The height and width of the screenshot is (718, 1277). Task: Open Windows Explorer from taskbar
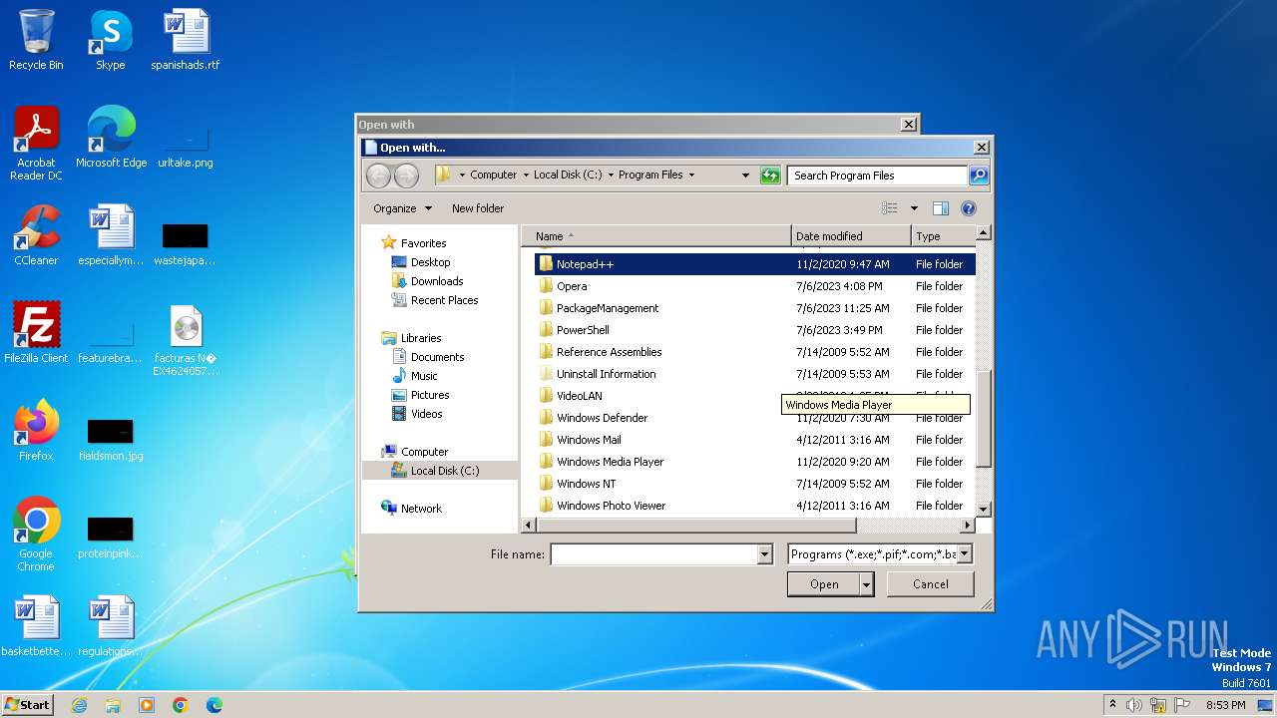point(113,705)
